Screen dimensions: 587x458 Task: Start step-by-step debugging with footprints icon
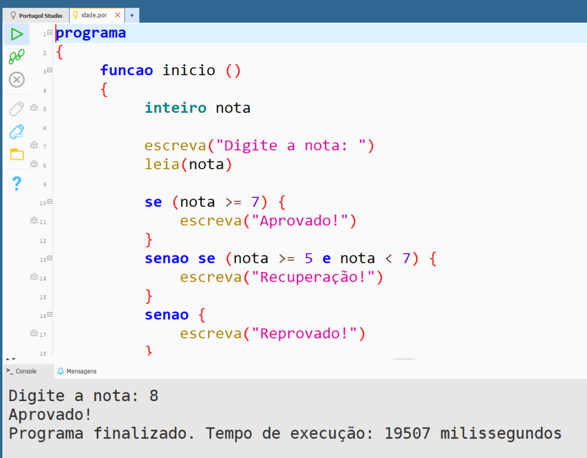point(17,57)
